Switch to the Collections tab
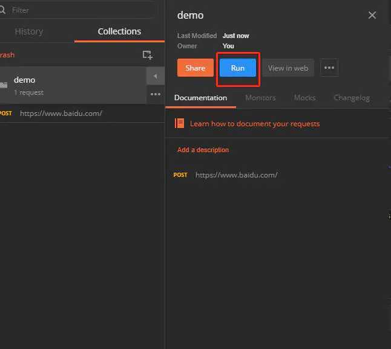The image size is (391, 349). [x=119, y=31]
